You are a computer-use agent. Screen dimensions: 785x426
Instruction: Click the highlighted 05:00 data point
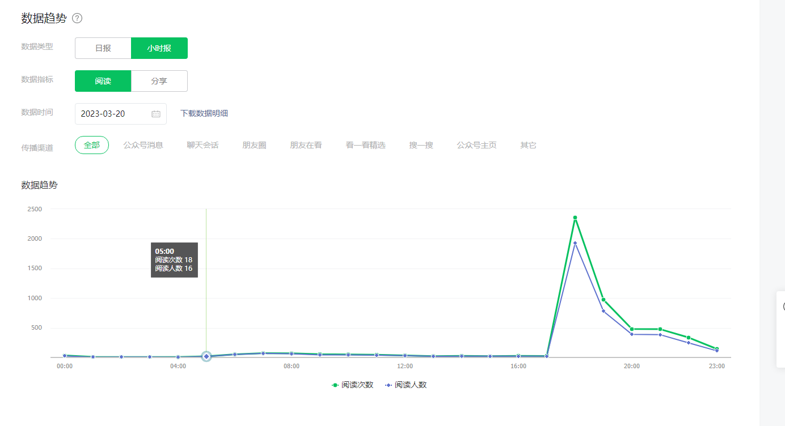coord(206,356)
